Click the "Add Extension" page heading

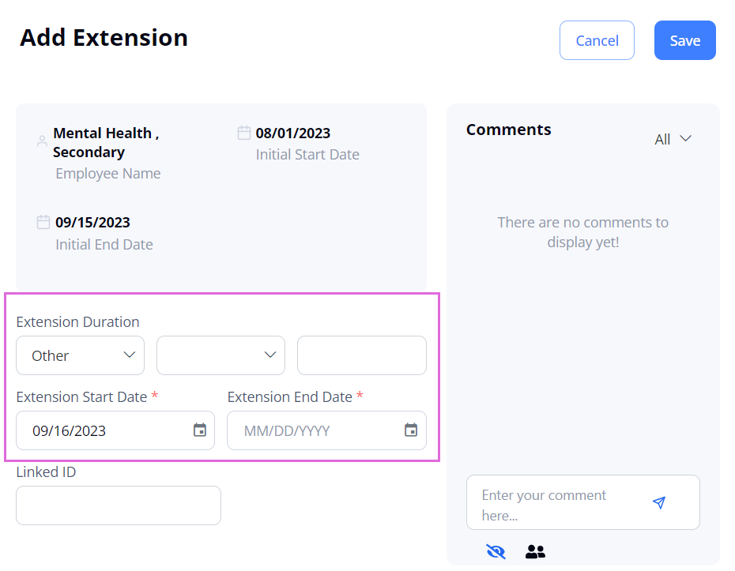104,37
